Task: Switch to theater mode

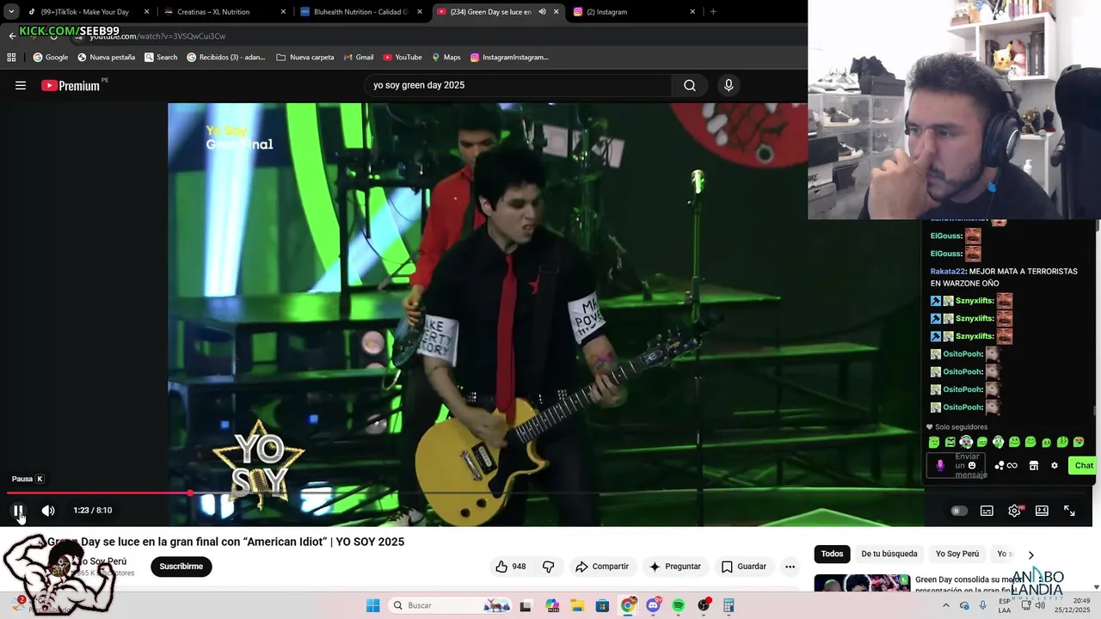Action: tap(1042, 511)
